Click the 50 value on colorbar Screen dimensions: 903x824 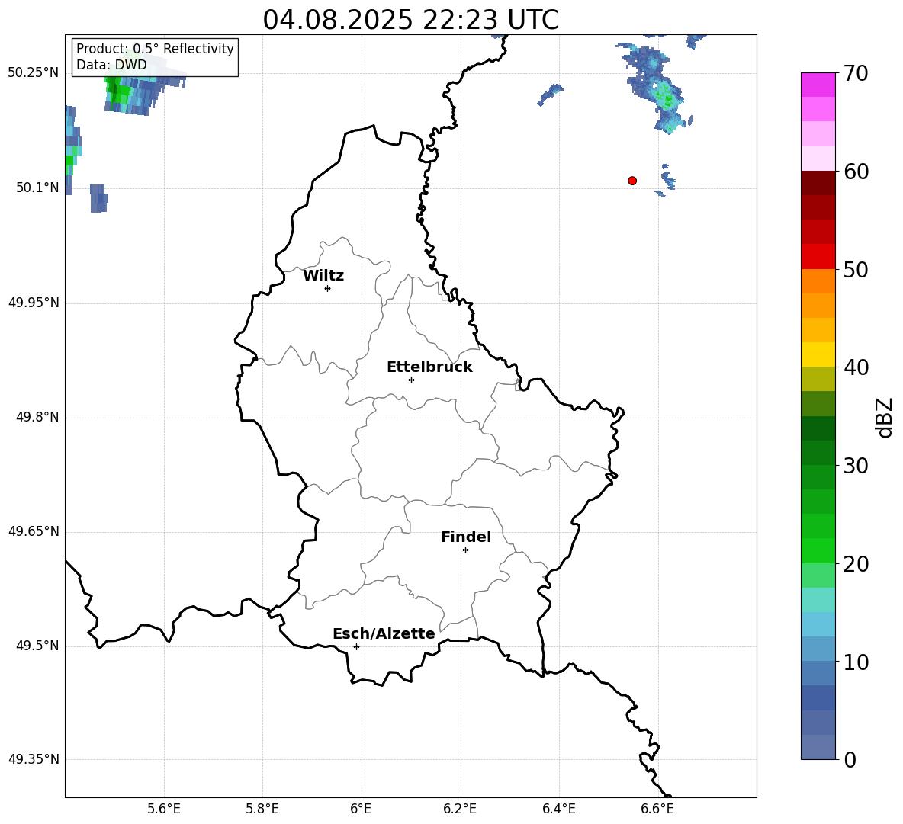click(x=856, y=269)
